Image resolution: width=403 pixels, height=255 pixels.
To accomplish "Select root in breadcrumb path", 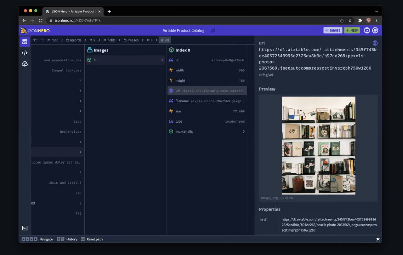I will pos(53,40).
